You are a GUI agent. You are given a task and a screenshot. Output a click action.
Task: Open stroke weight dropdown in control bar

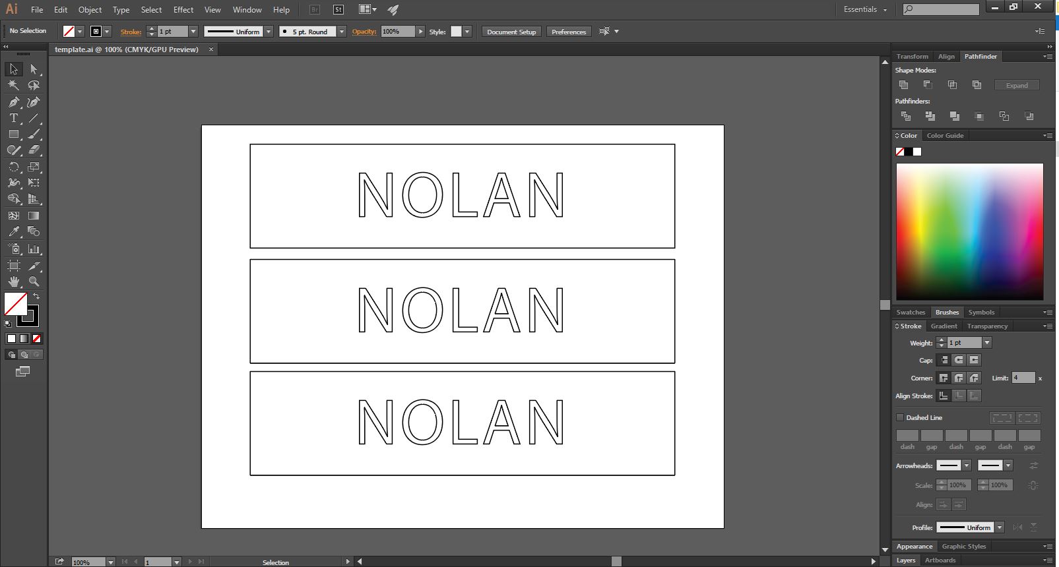[193, 32]
